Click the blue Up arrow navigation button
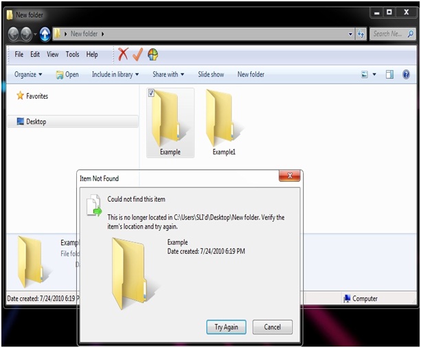The width and height of the screenshot is (421, 348). (45, 33)
